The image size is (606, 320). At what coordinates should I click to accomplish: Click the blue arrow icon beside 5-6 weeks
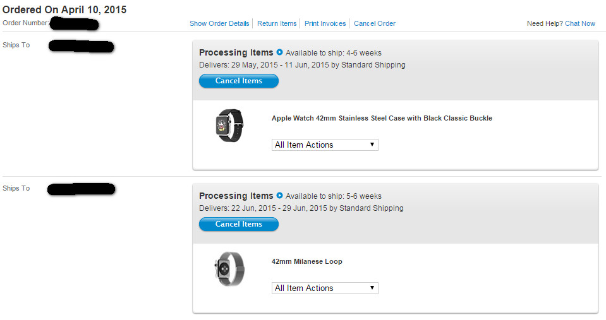coord(280,196)
